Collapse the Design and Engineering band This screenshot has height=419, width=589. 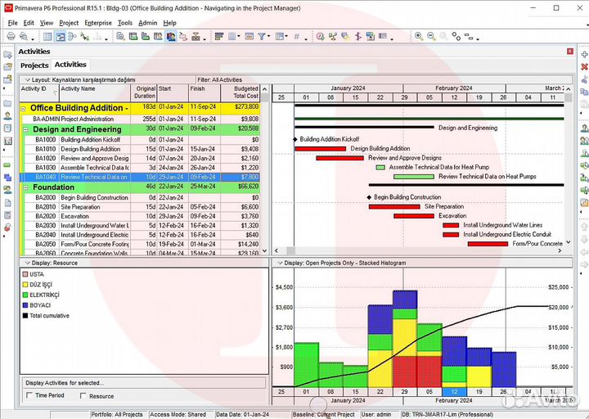coord(26,129)
